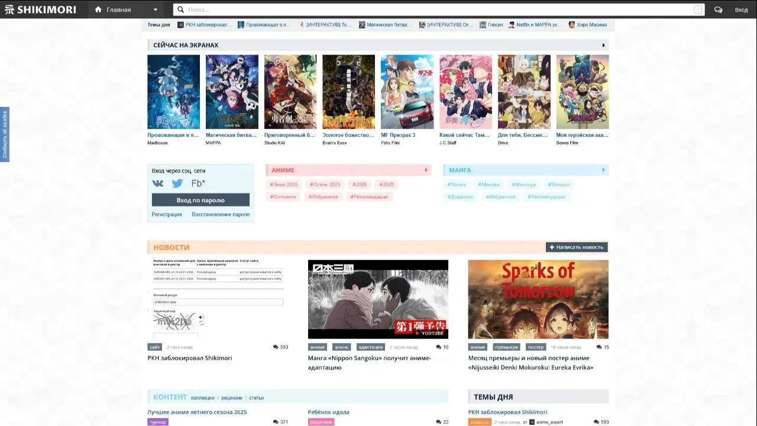757x426 pixels.
Task: Expand the Аниме section arrow
Action: click(x=426, y=170)
